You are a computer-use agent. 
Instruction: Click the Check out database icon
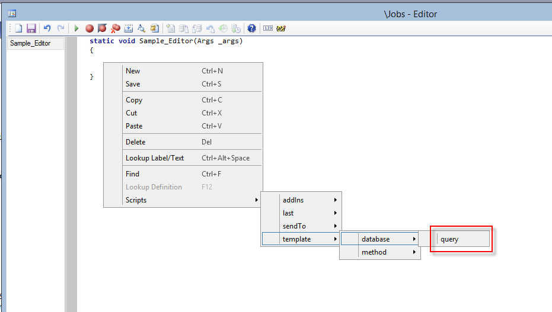197,28
